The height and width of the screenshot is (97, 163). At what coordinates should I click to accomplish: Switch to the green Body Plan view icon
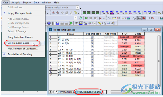coord(98,13)
